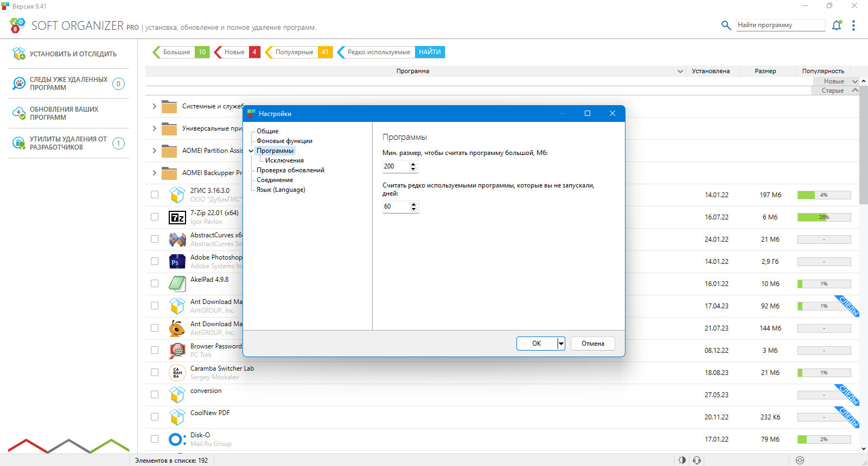
Task: Click the Старые sort up chevron
Action: coord(855,90)
